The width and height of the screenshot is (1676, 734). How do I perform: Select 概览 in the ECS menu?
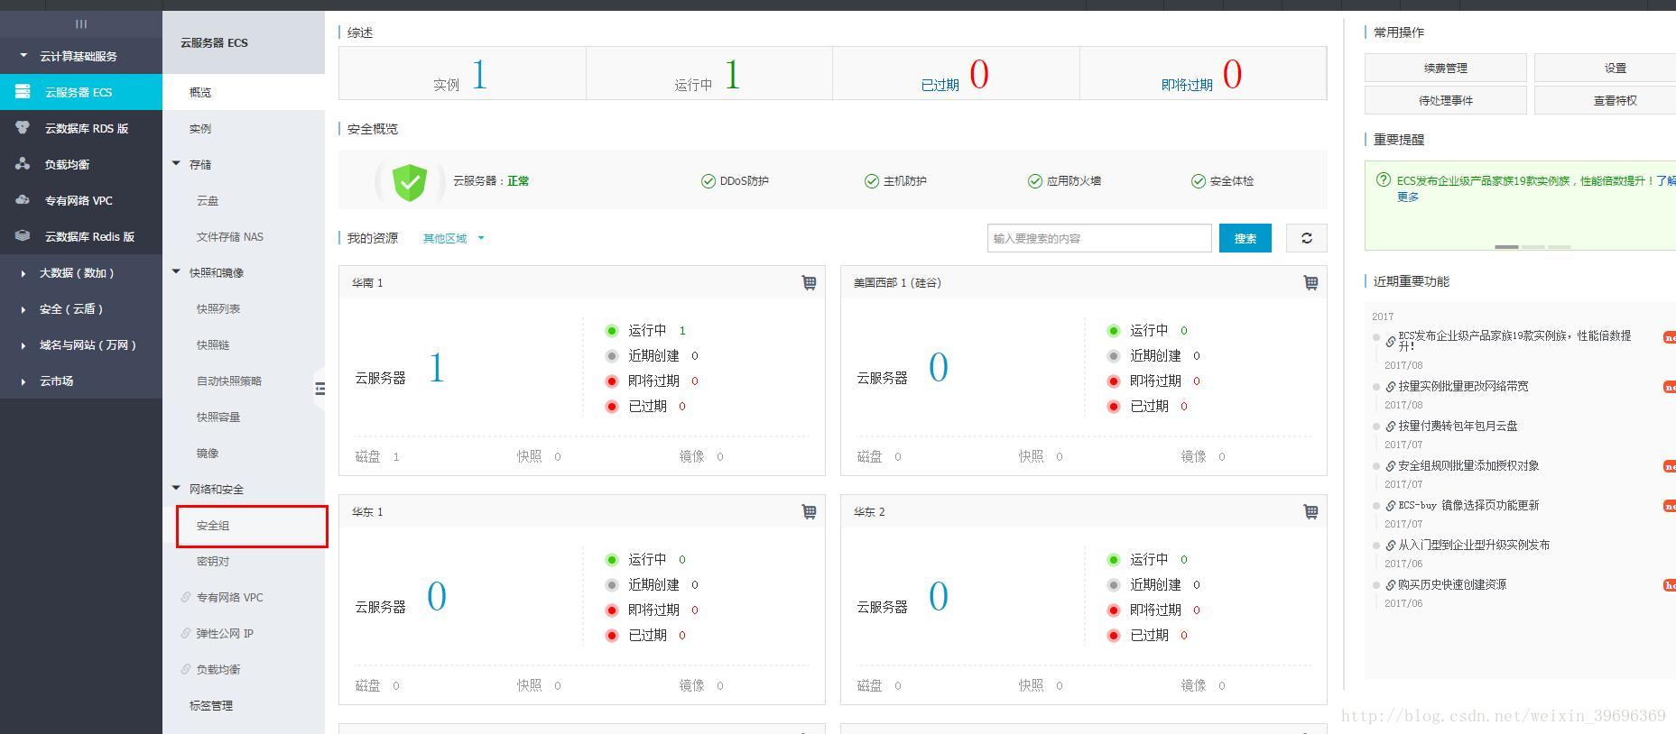(244, 92)
